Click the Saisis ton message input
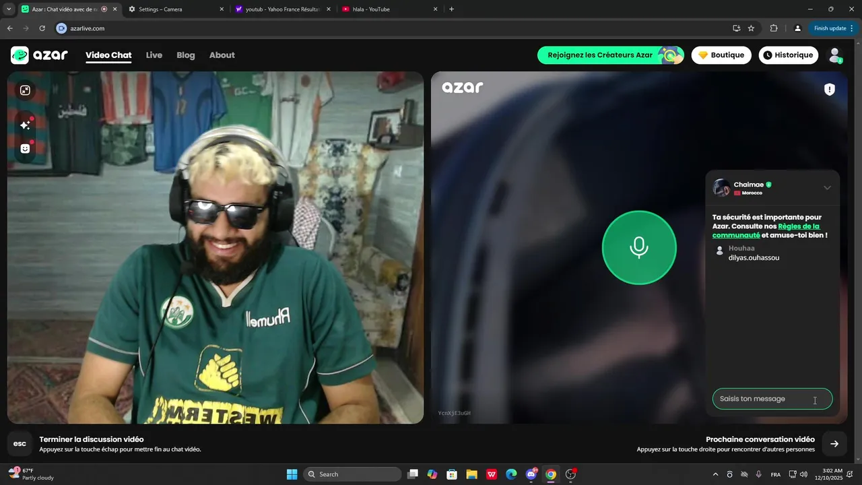The image size is (862, 485). 772,399
